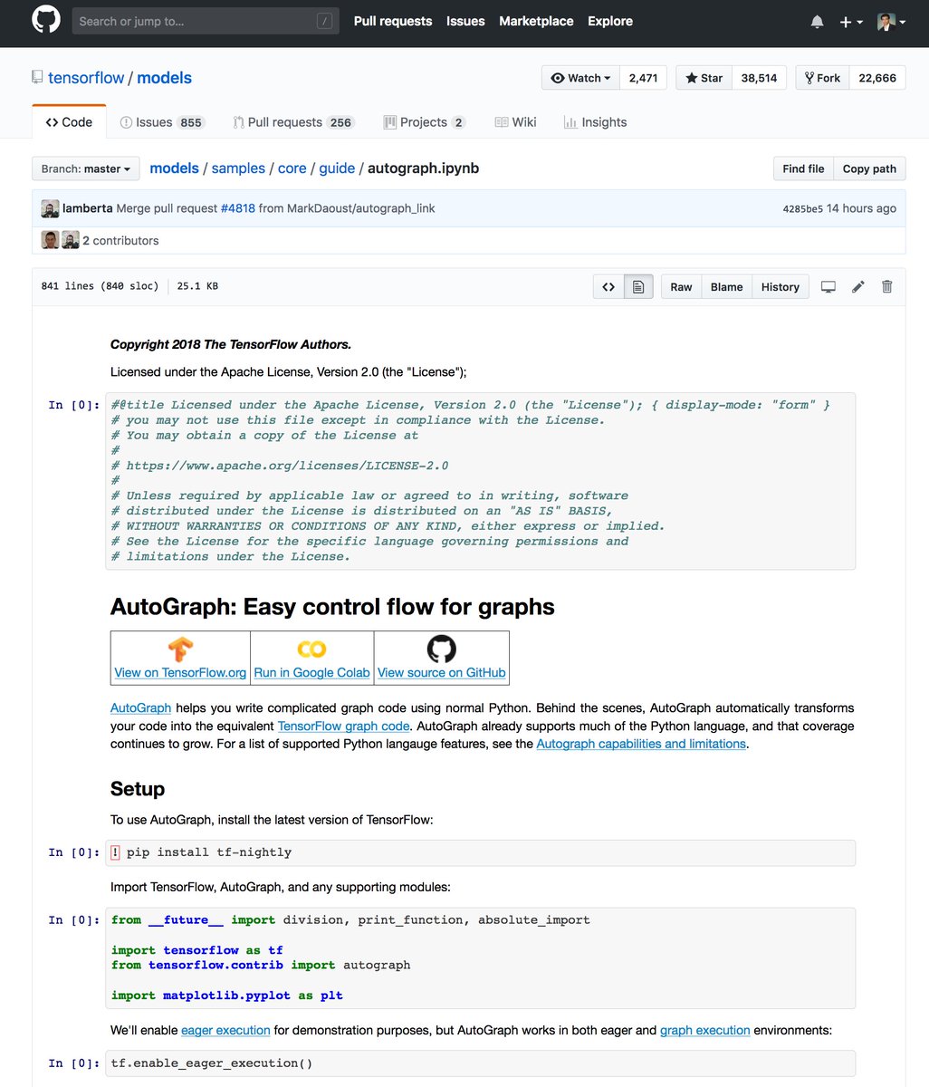Click tf.enable_eager_execution() code text
The height and width of the screenshot is (1087, 929).
[x=212, y=1063]
